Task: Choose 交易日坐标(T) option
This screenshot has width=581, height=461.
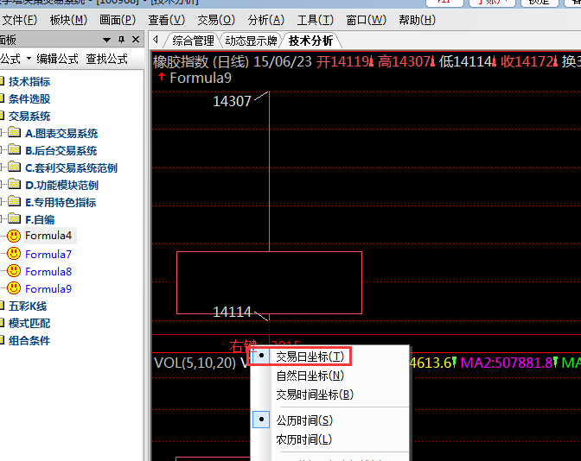Action: tap(310, 357)
